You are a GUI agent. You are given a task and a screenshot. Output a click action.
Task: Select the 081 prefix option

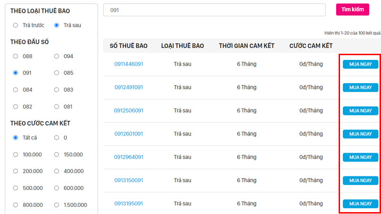57,107
